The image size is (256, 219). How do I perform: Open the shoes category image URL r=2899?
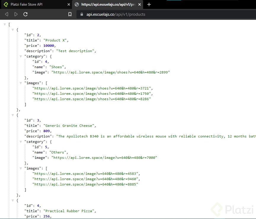pos(111,72)
